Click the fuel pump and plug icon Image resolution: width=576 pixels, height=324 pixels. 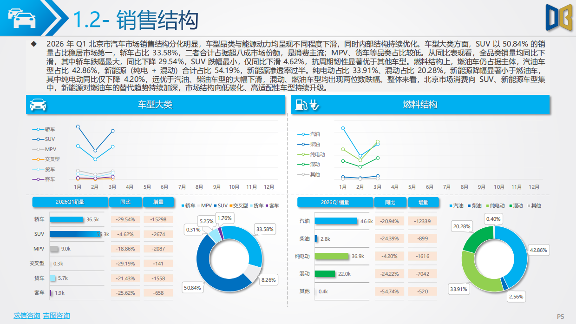click(307, 105)
